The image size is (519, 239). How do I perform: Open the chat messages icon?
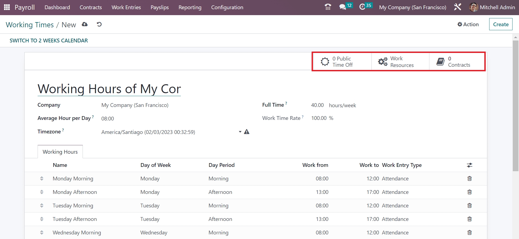point(343,7)
